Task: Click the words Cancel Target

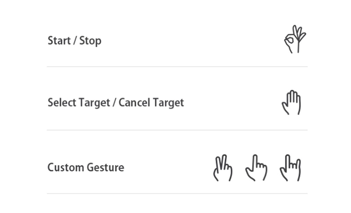Action: coord(151,103)
